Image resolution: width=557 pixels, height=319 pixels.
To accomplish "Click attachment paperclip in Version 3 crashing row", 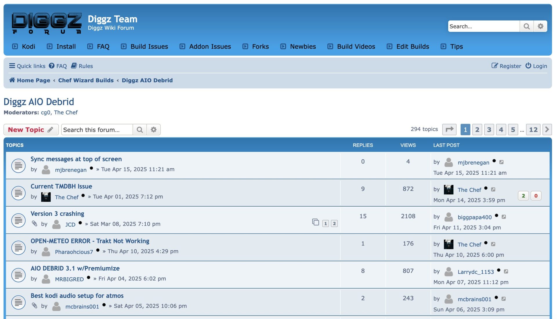I will [x=35, y=223].
